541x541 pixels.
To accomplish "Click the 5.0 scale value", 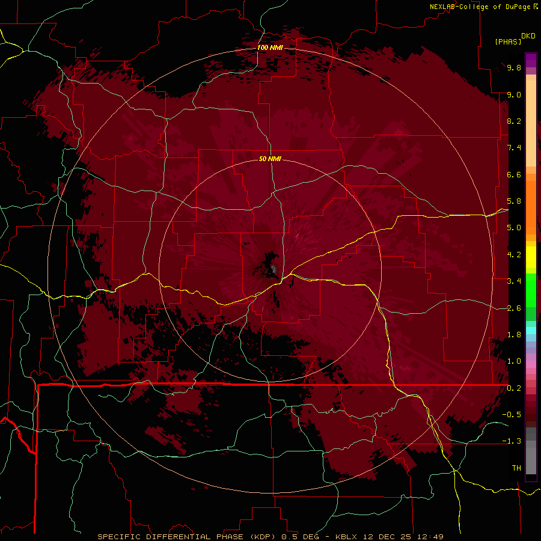I will coord(514,228).
